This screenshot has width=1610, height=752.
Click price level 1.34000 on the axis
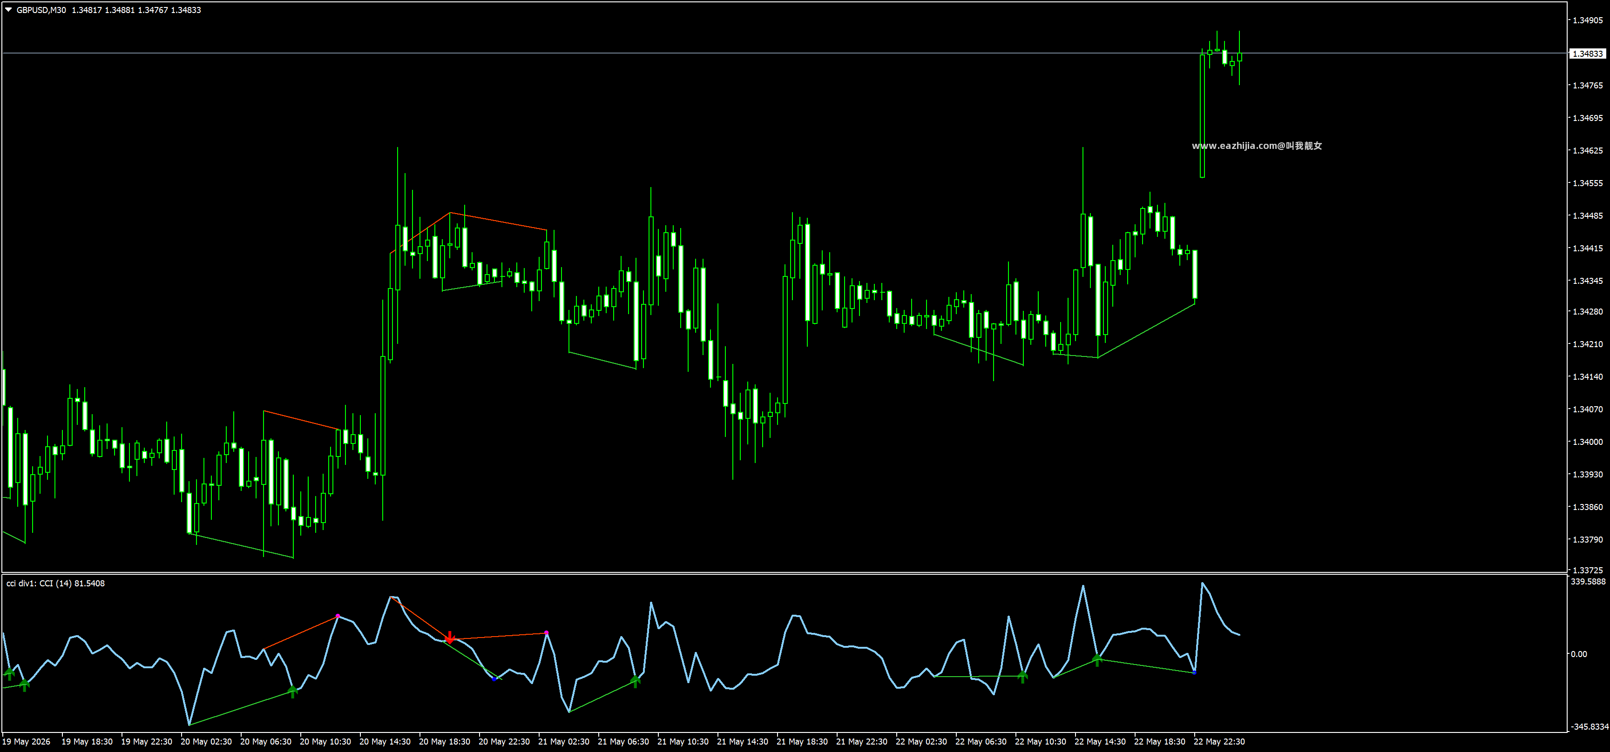(x=1588, y=442)
